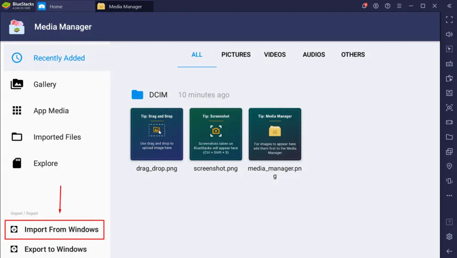This screenshot has width=457, height=258.
Task: Open settings gear in sidebar
Action: [x=449, y=237]
